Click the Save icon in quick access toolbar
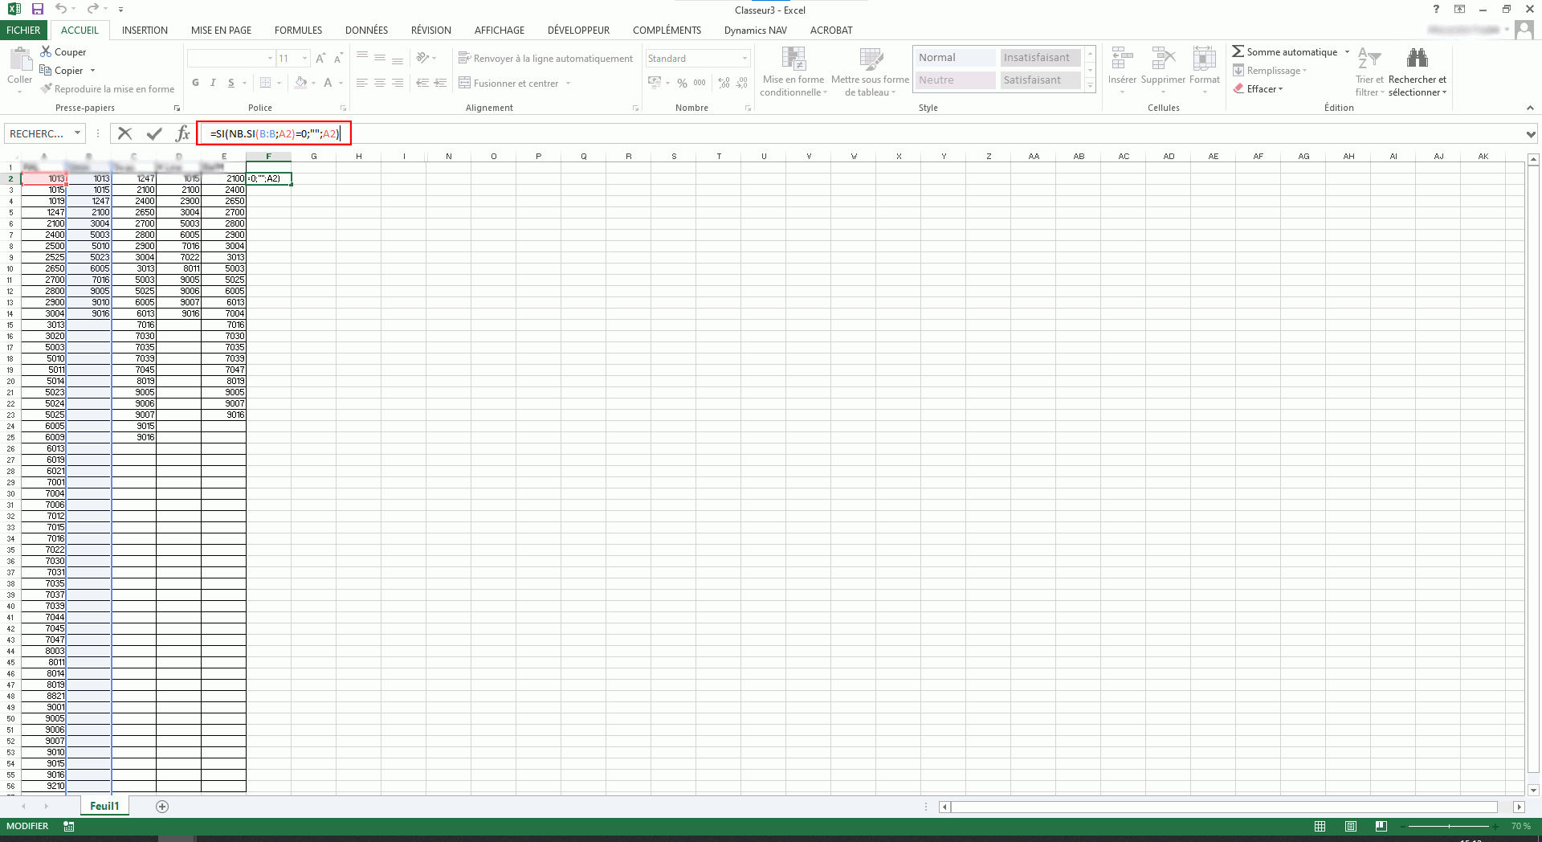Image resolution: width=1542 pixels, height=842 pixels. pos(37,9)
